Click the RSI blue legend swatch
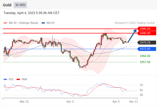The width and height of the screenshot is (157, 106). [5, 79]
